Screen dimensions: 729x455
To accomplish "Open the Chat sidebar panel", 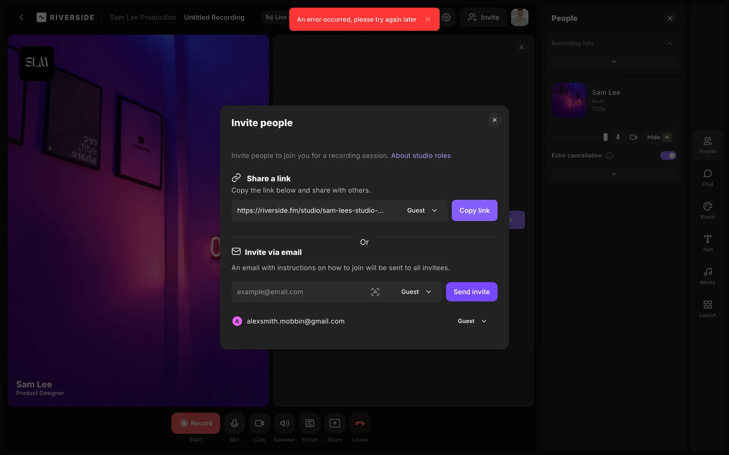I will click(x=707, y=177).
